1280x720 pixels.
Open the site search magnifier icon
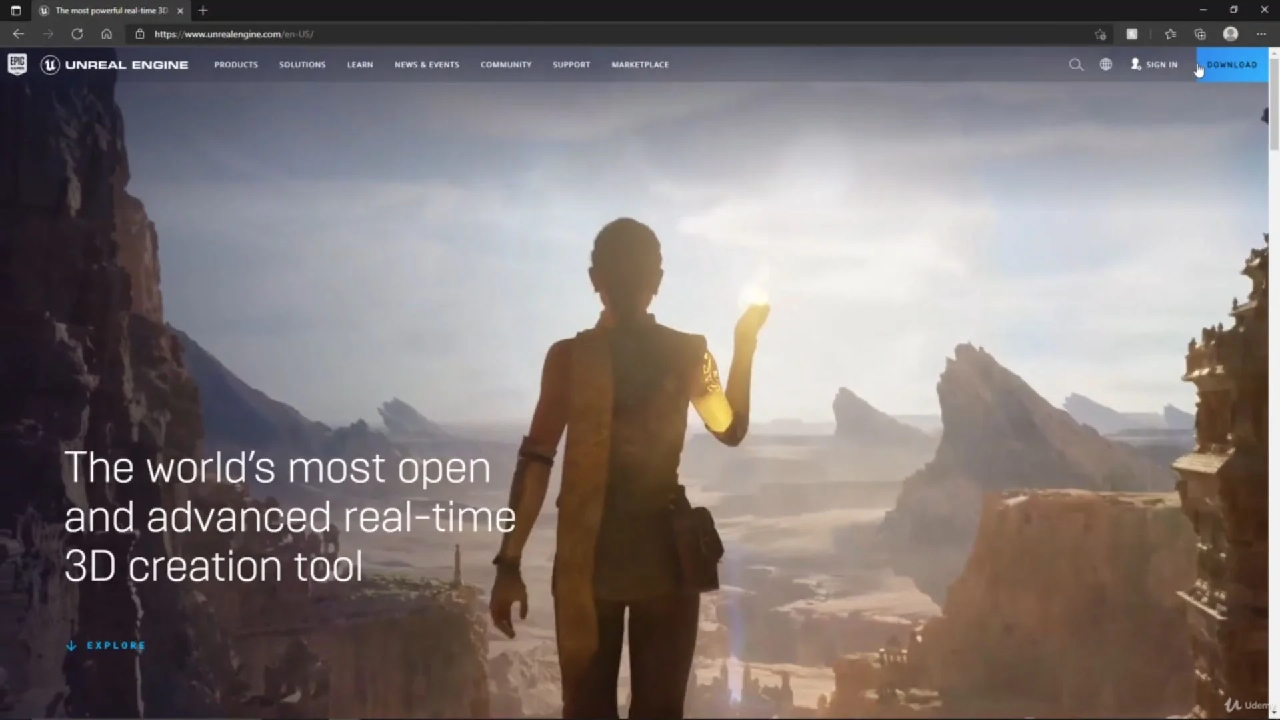[x=1076, y=65]
